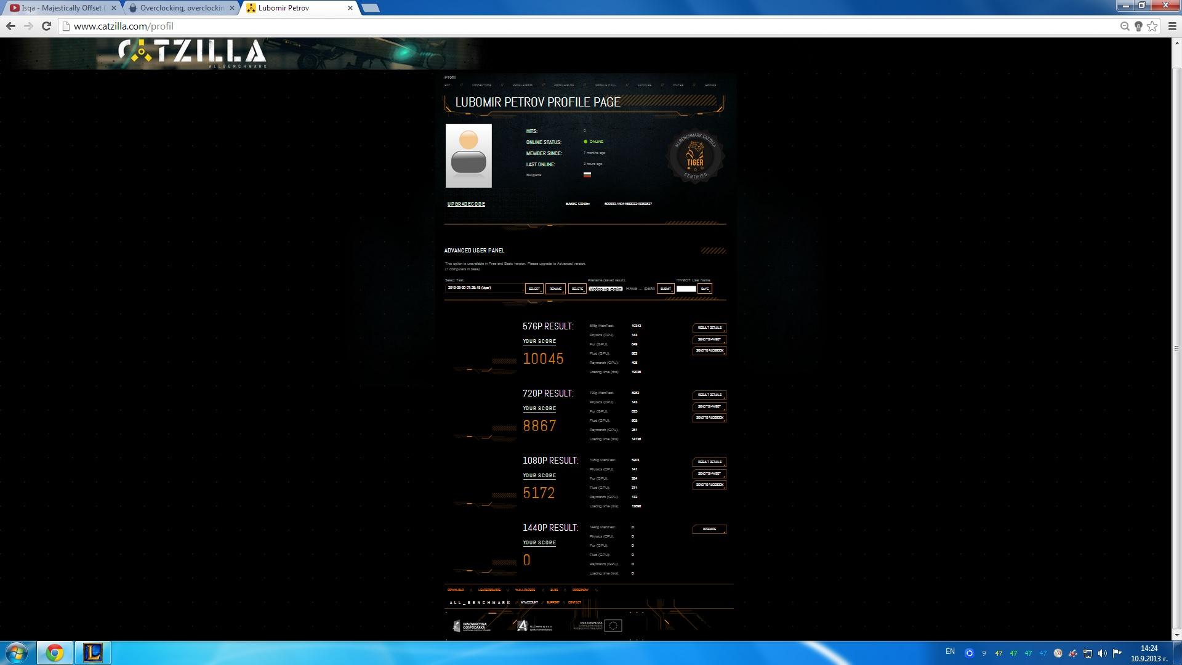Image resolution: width=1182 pixels, height=665 pixels.
Task: Click the Submit button
Action: (665, 289)
